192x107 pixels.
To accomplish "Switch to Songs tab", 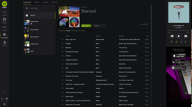I will (37, 2).
